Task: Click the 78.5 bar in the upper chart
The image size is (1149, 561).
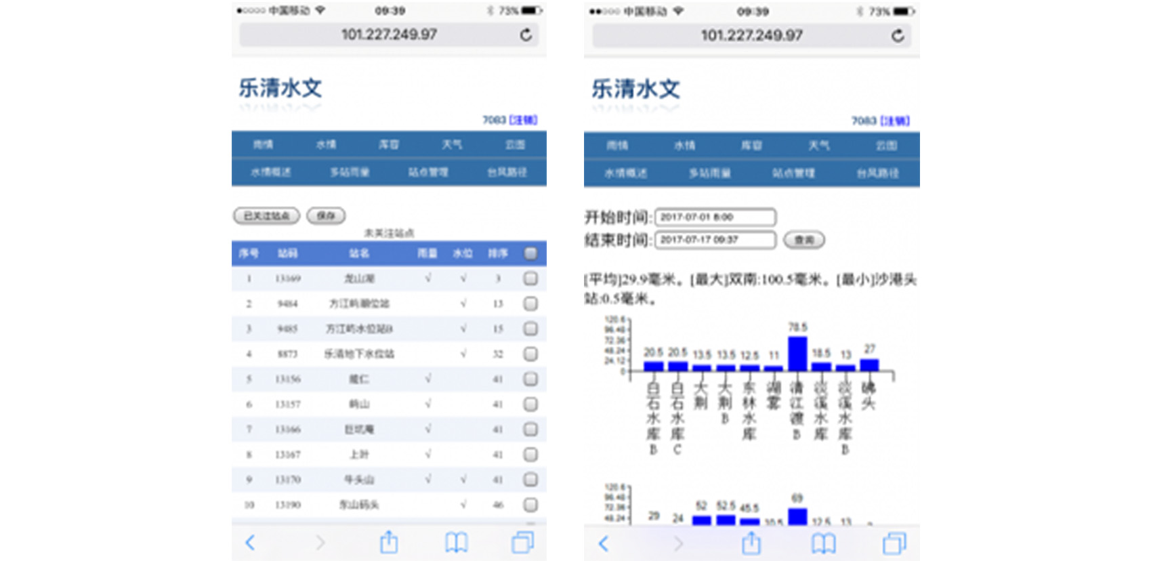Action: tap(797, 354)
